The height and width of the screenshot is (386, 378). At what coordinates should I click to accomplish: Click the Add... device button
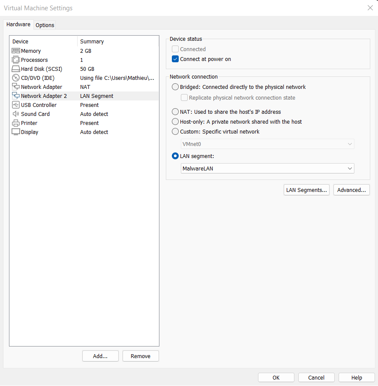[100, 356]
